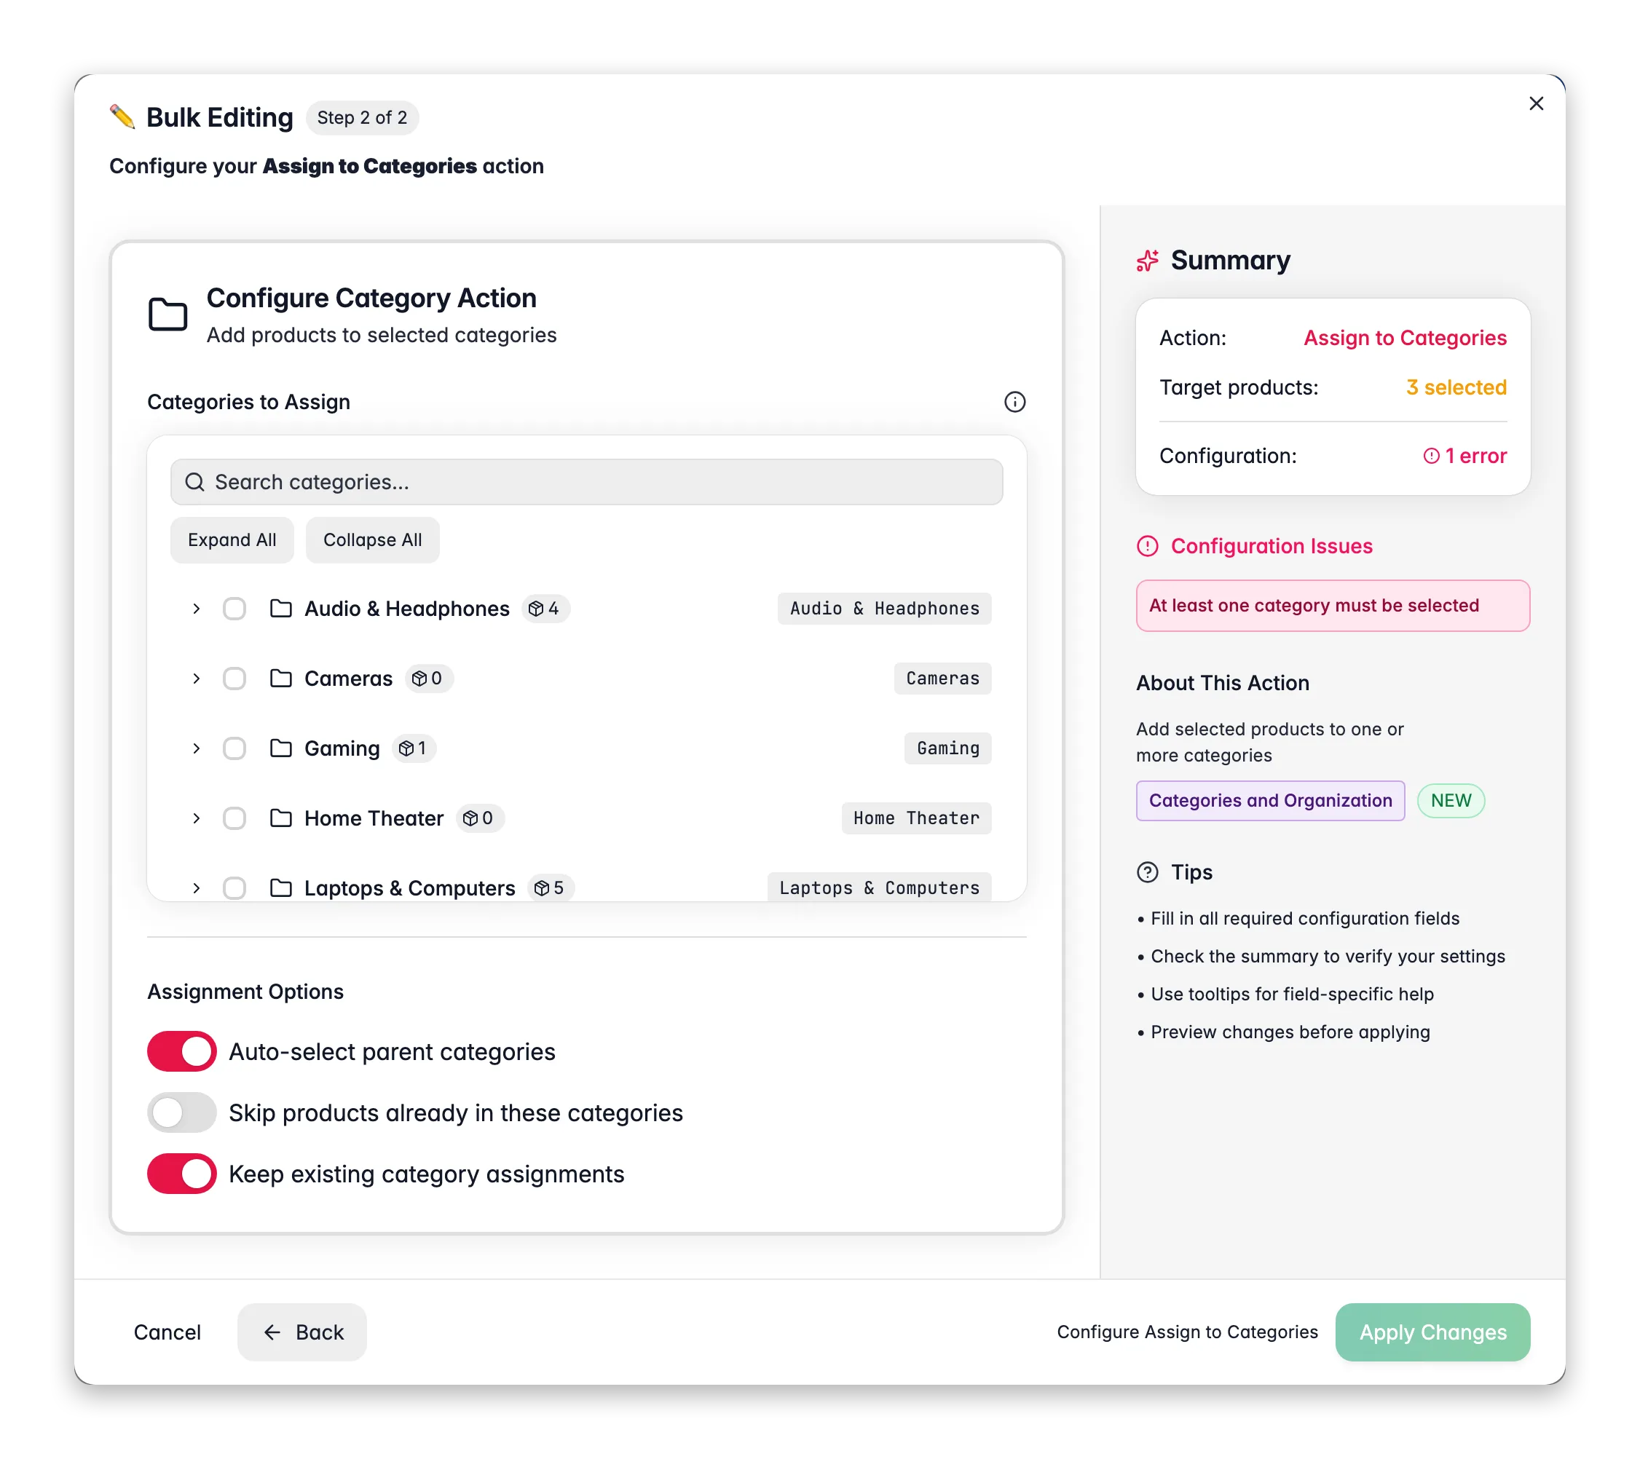Open the info tooltip for Categories to Assign

pos(1014,402)
